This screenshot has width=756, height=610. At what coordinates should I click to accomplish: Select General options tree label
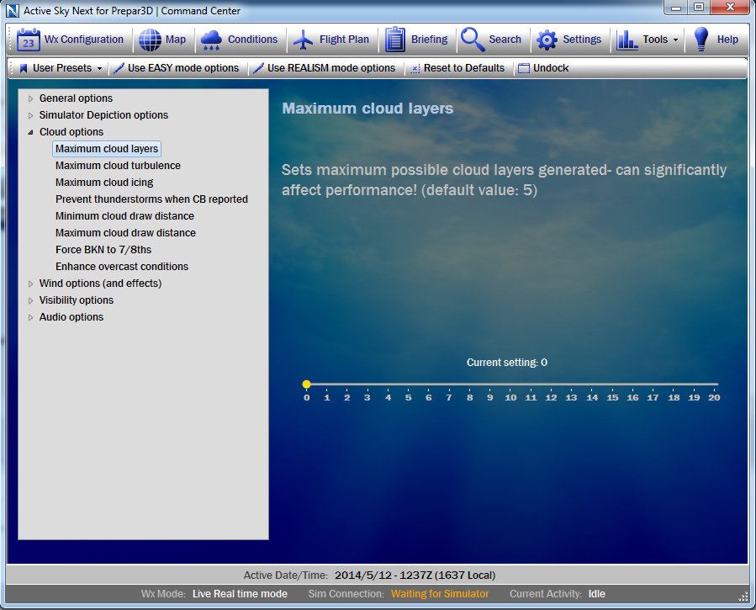pyautogui.click(x=76, y=98)
